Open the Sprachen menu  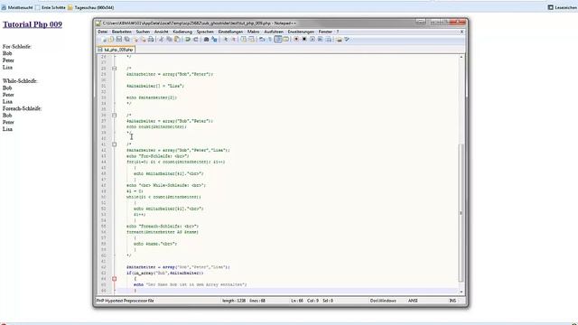(x=205, y=32)
